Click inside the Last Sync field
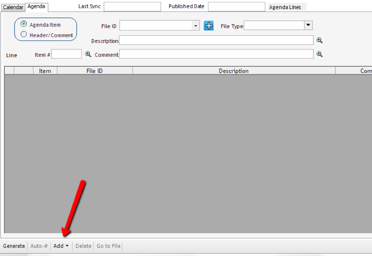 [x=132, y=6]
